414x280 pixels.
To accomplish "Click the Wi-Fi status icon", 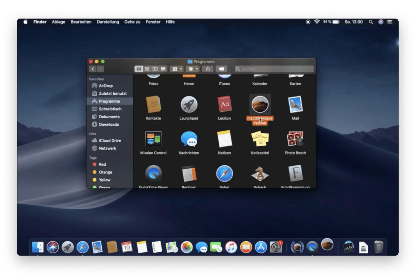I will [x=317, y=22].
